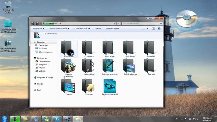217x122 pixels.
Task: Open the taskbar clock and date
Action: coord(208,119)
